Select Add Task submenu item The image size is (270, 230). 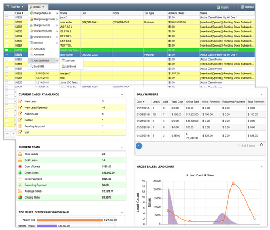(x=71, y=61)
